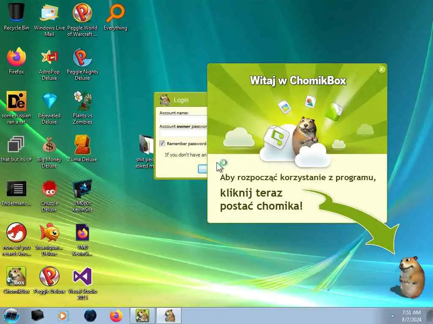Open the media player taskbar icon

(63, 316)
